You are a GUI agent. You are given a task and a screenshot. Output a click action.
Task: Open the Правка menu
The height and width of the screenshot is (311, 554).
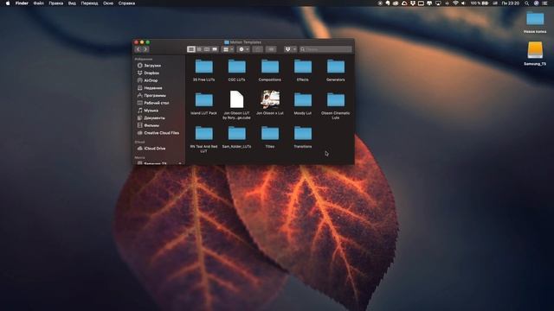tap(55, 3)
